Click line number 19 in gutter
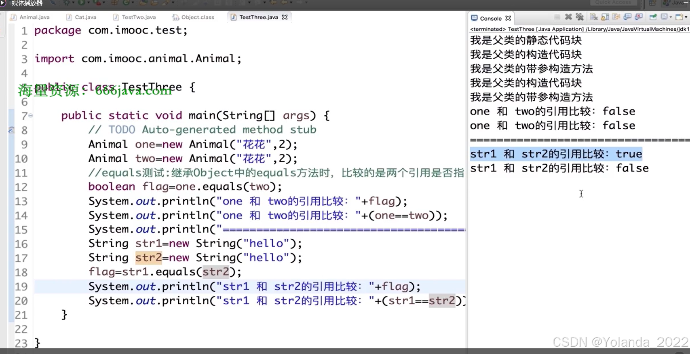 coord(21,286)
